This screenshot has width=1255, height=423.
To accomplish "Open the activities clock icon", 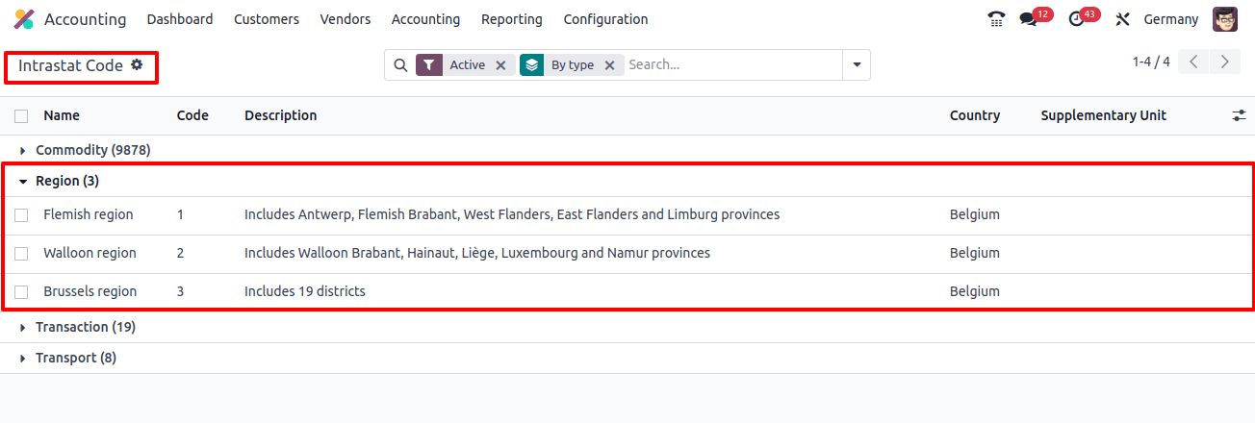I will [1076, 19].
